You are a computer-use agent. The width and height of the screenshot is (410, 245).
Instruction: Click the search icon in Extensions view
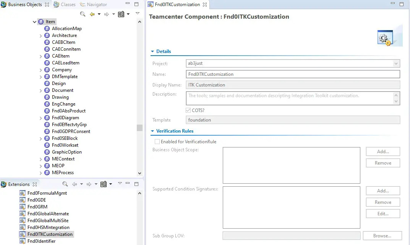click(65, 184)
